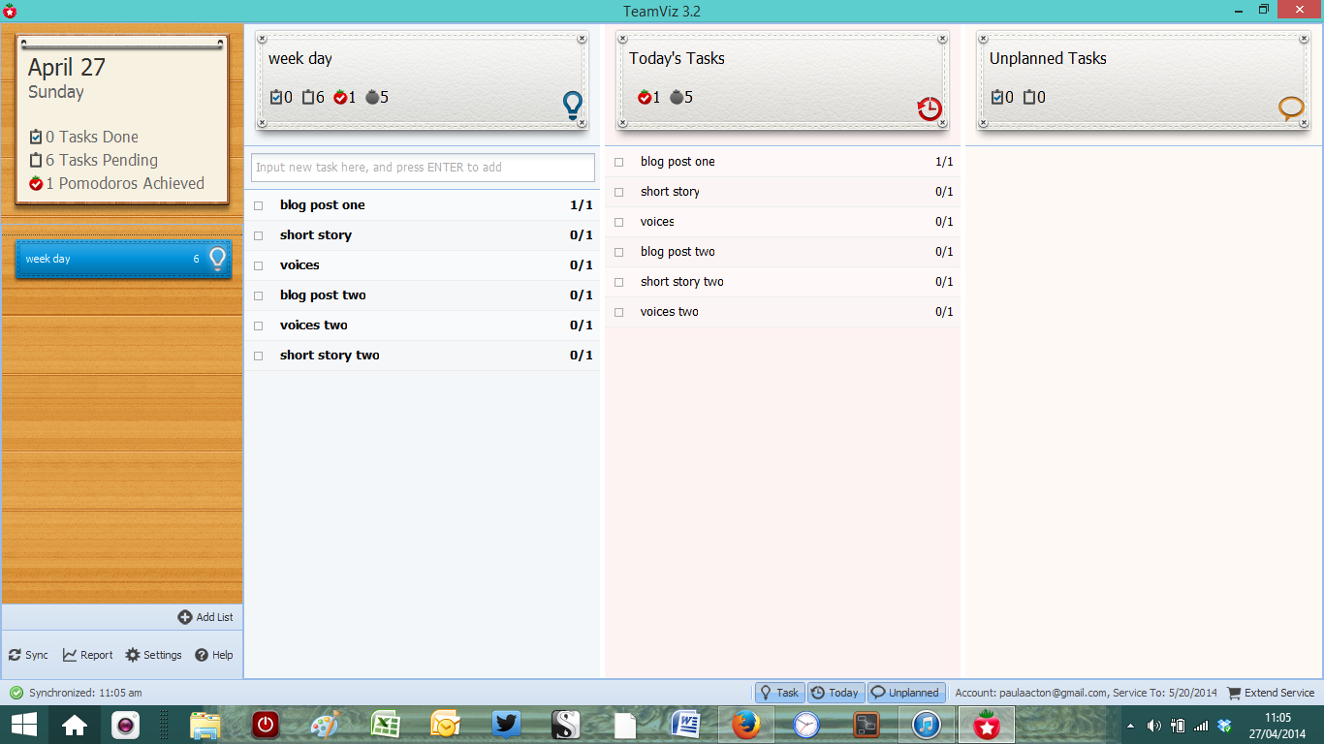The image size is (1324, 744).
Task: Open Help in the sidebar
Action: [202, 655]
